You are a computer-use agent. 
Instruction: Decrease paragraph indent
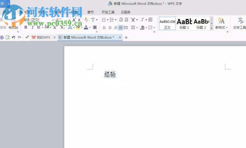121,20
